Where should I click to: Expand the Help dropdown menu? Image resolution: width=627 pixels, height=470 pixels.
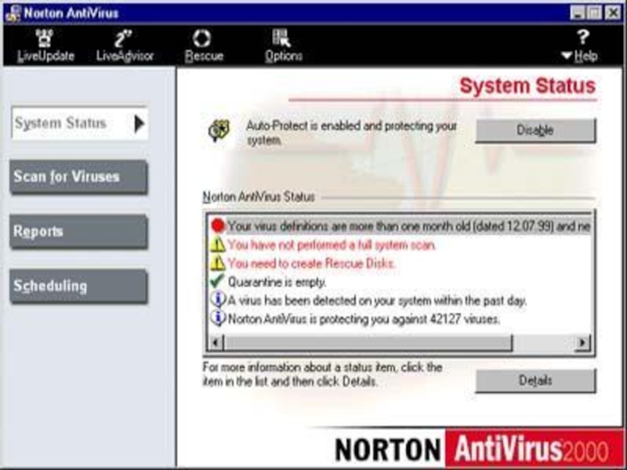580,45
